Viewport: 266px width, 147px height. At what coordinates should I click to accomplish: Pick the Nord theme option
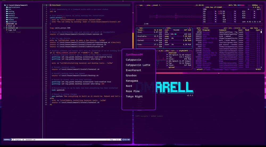[x=129, y=86]
